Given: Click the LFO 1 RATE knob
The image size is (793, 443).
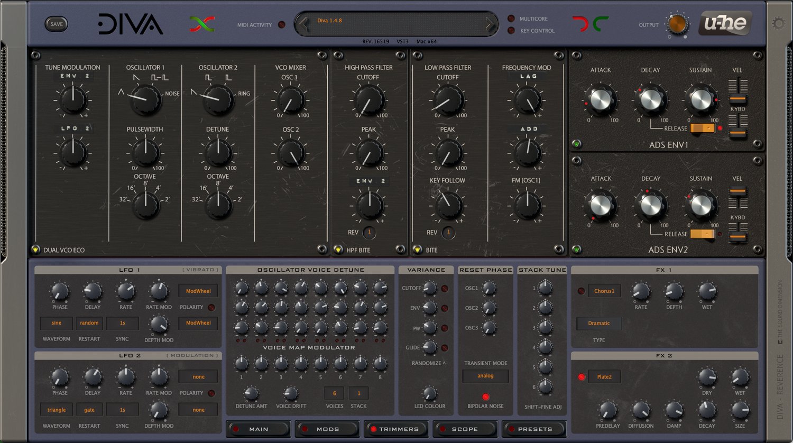Looking at the screenshot, I should pyautogui.click(x=126, y=291).
